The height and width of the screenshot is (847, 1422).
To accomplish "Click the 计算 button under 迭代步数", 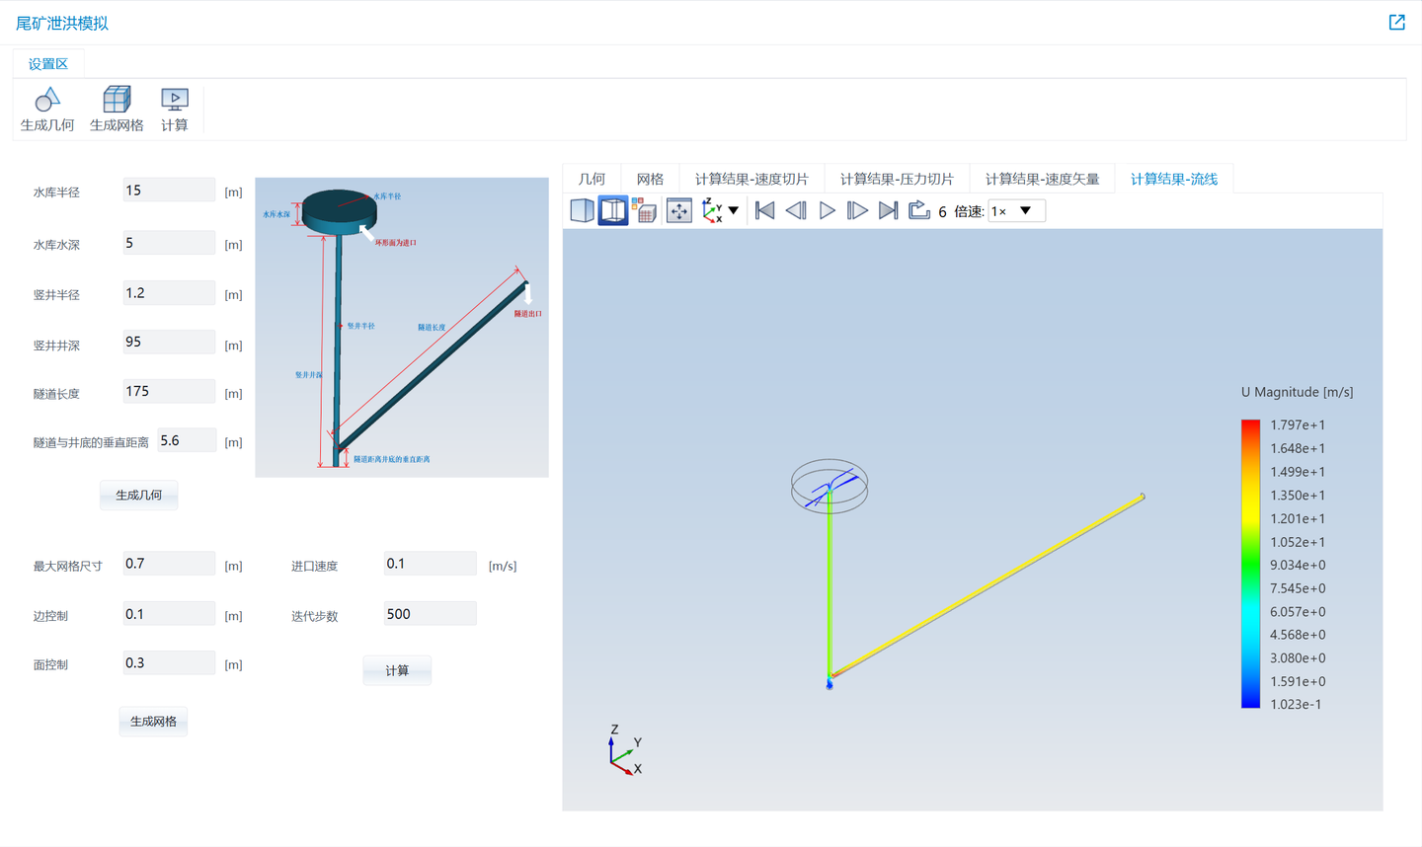I will (397, 670).
